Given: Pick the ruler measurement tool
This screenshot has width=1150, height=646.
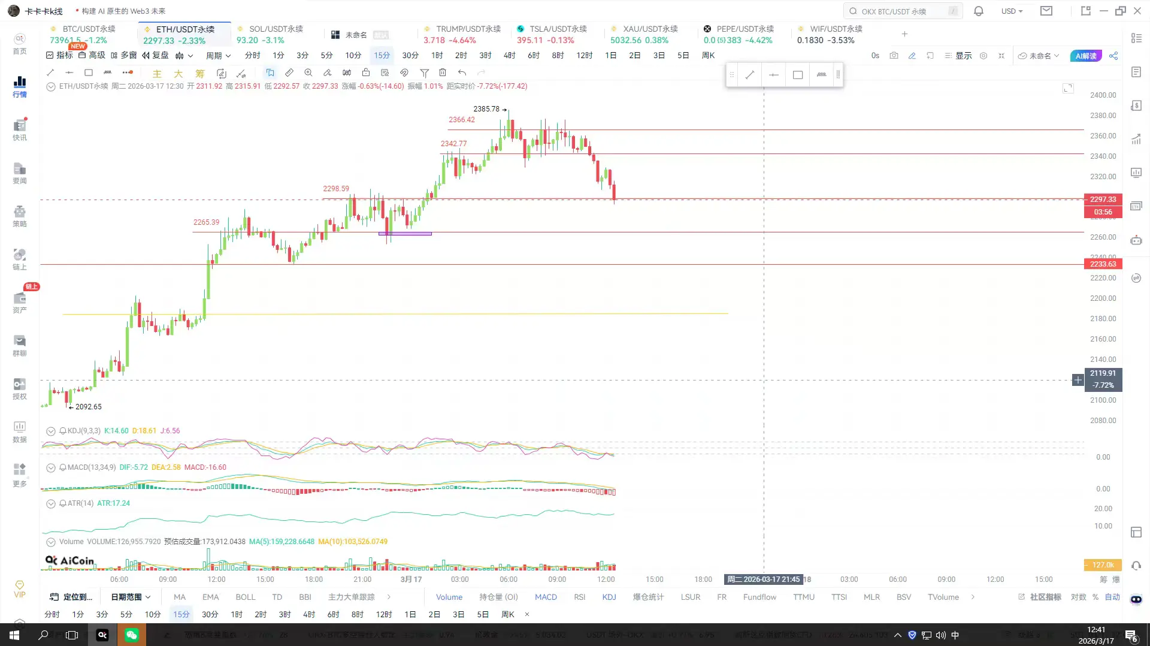Looking at the screenshot, I should 289,73.
